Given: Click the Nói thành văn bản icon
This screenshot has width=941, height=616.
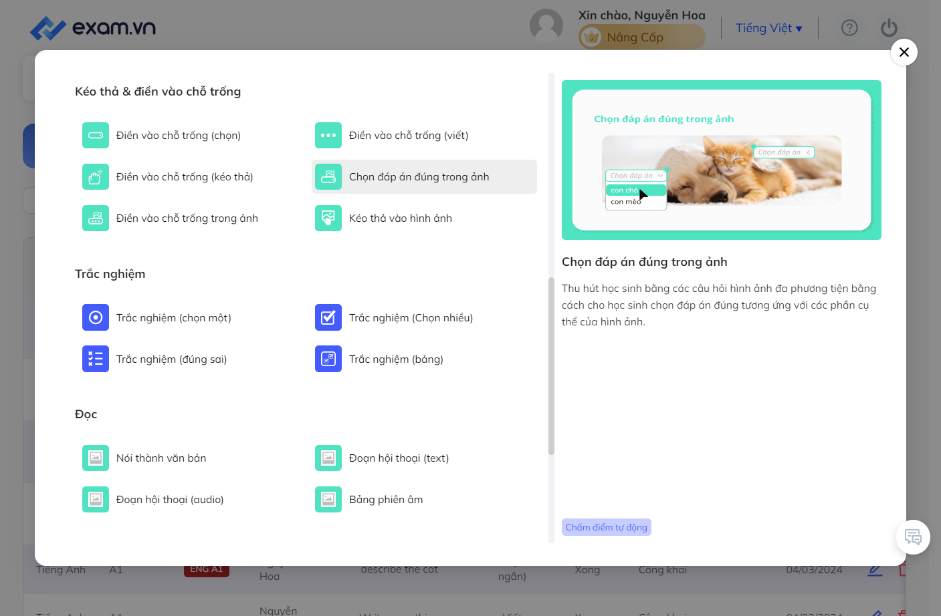Looking at the screenshot, I should click(96, 458).
